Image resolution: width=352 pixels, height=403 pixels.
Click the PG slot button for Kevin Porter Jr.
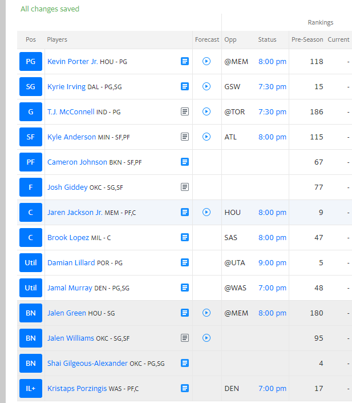(31, 61)
